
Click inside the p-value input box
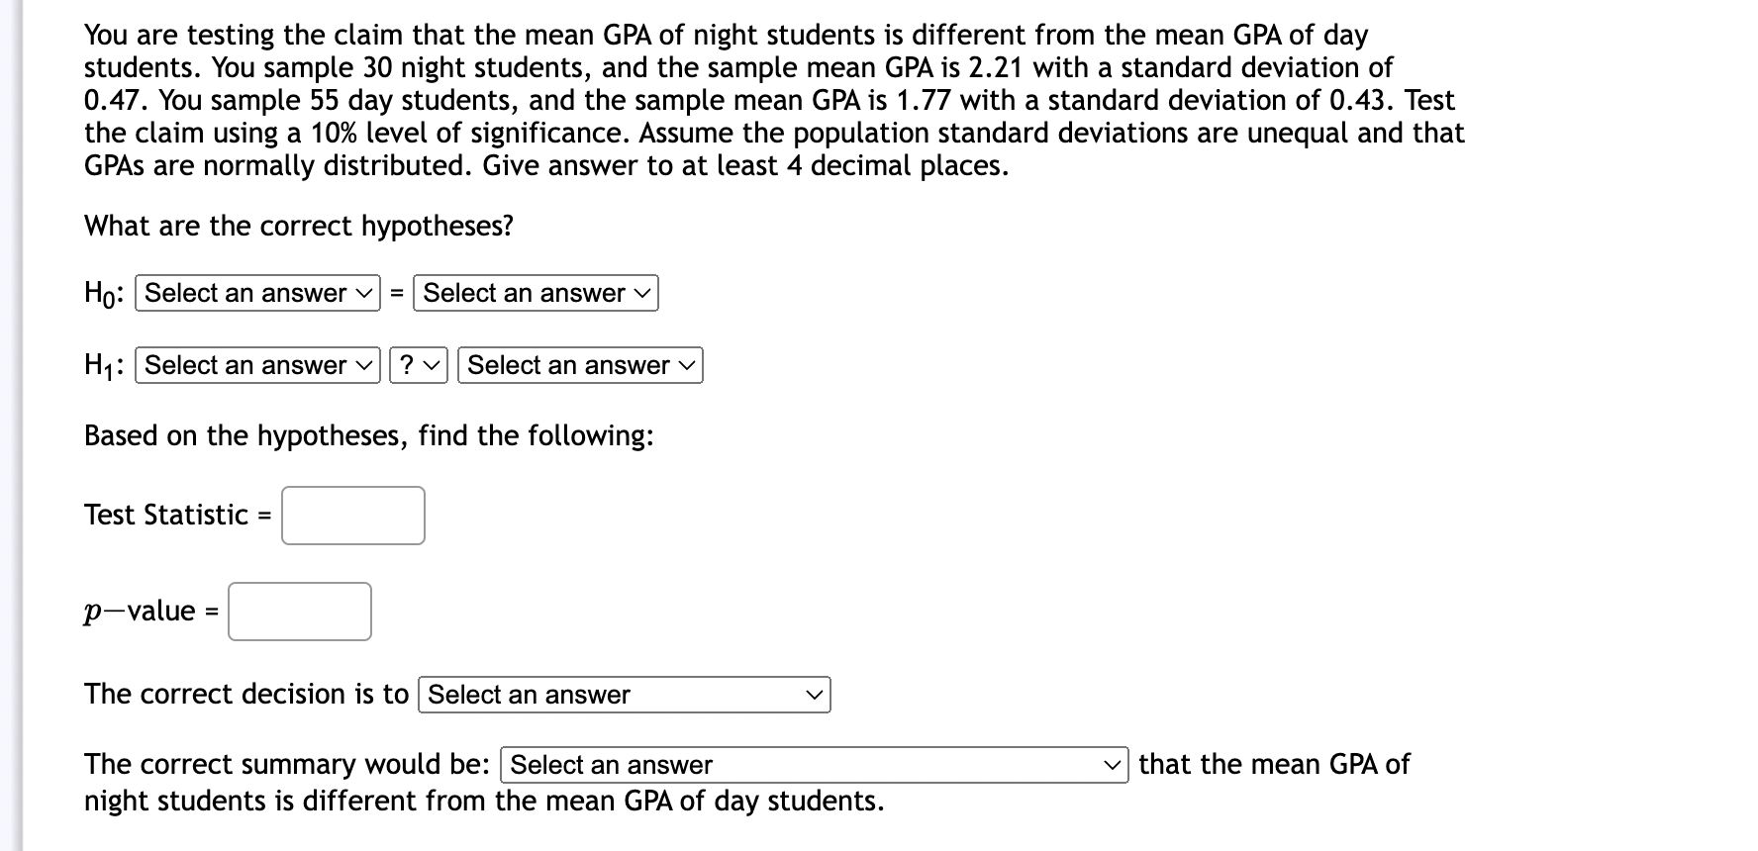(x=299, y=611)
